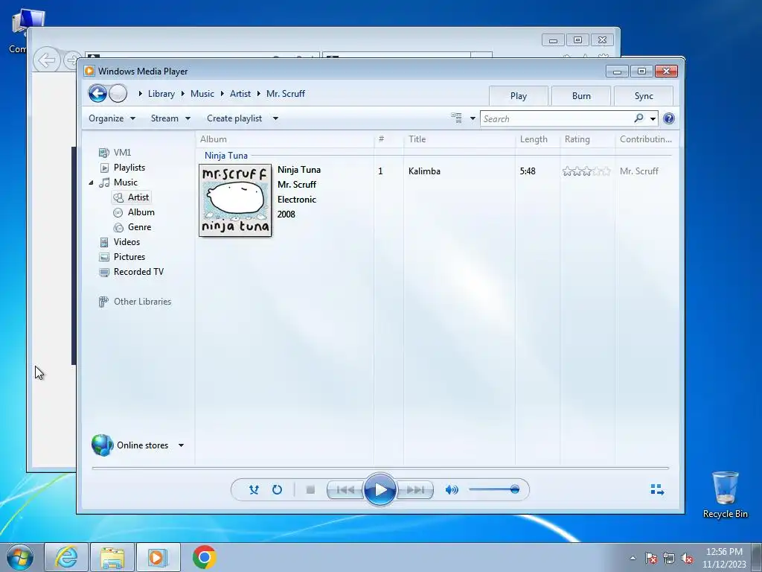The height and width of the screenshot is (572, 762).
Task: Mute the speaker volume icon
Action: 452,490
